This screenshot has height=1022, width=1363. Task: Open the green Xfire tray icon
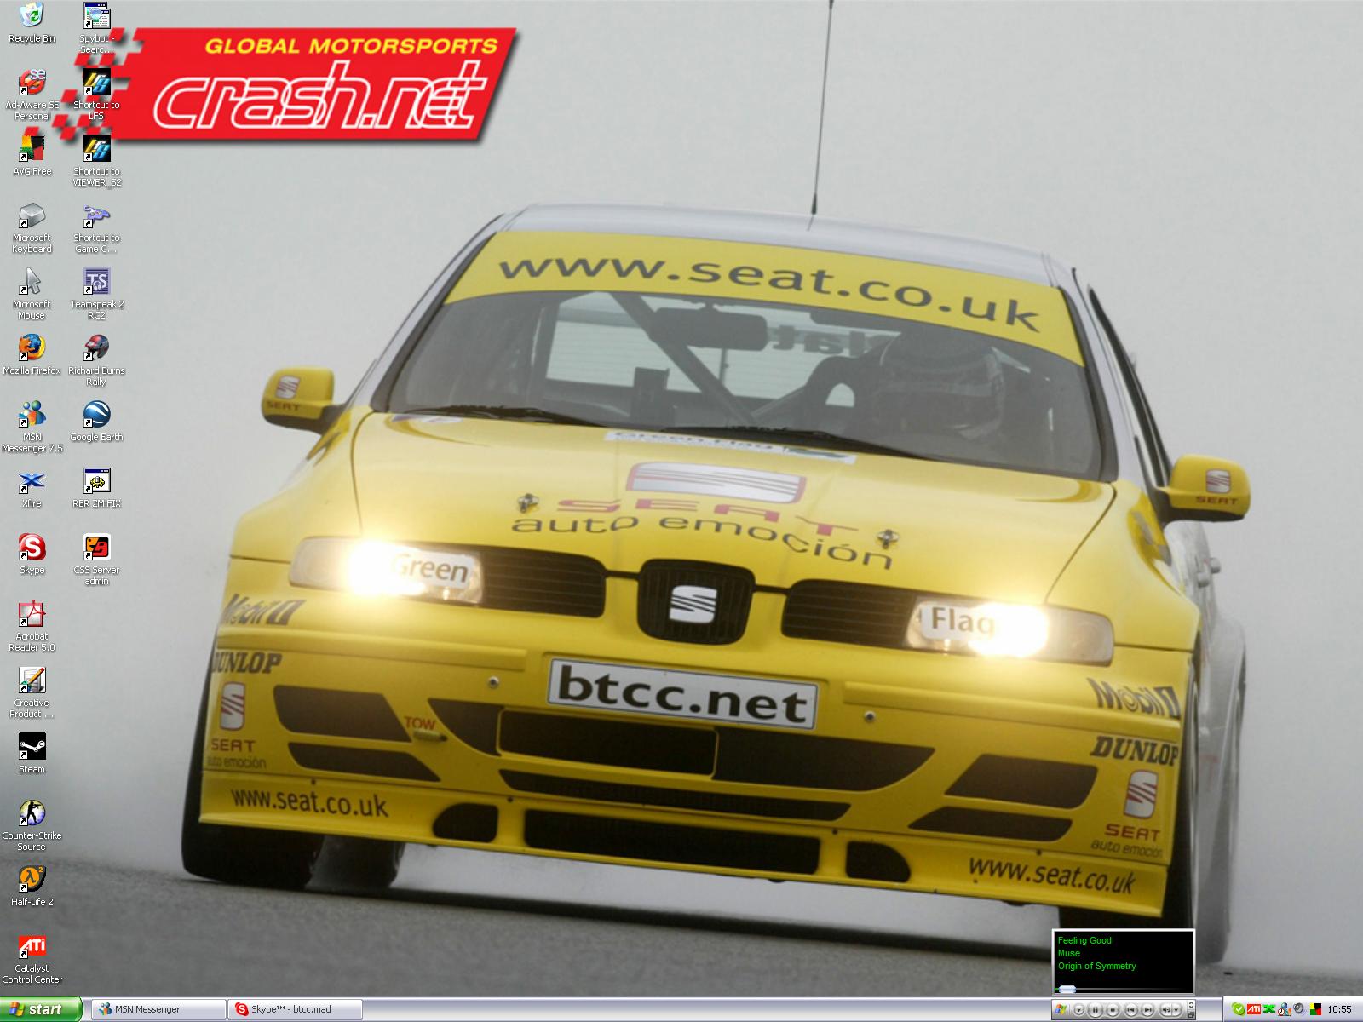click(x=1268, y=1009)
